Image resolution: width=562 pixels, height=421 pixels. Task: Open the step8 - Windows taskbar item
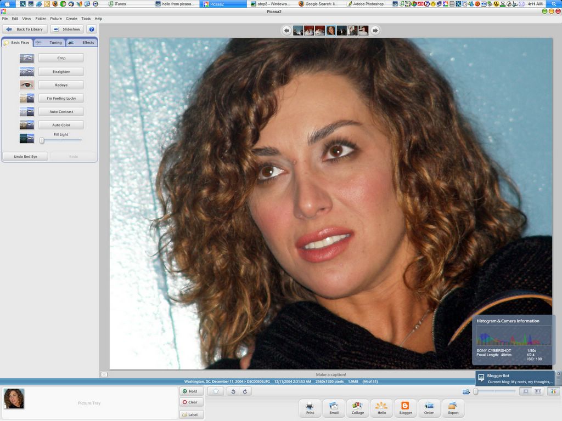[x=272, y=4]
